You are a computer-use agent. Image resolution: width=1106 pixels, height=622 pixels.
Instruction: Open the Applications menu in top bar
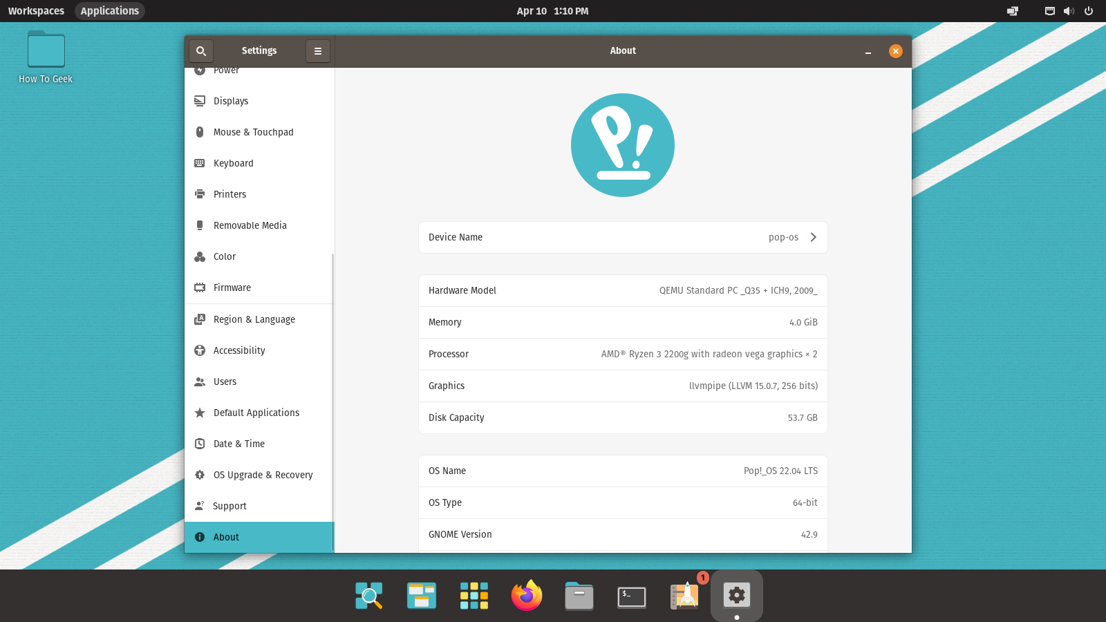pyautogui.click(x=110, y=11)
